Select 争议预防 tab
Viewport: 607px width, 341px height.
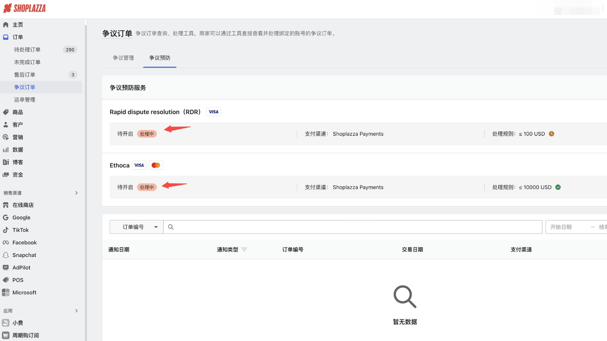click(x=160, y=57)
